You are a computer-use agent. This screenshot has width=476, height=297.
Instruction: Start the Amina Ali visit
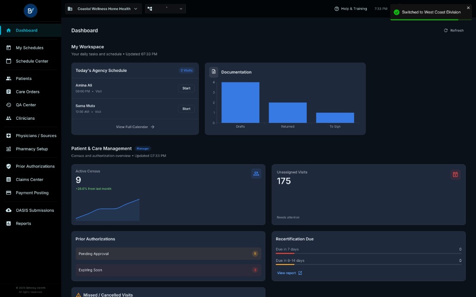pos(186,88)
